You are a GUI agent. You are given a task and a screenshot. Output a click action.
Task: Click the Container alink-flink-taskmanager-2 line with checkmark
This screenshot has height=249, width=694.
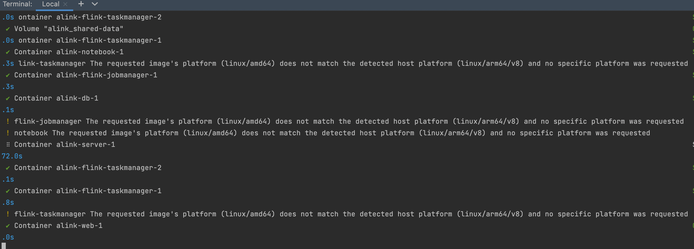[x=88, y=168]
